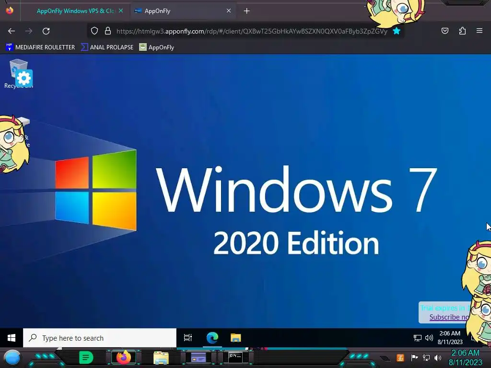Open the tracking protection shield icon

pos(94,31)
